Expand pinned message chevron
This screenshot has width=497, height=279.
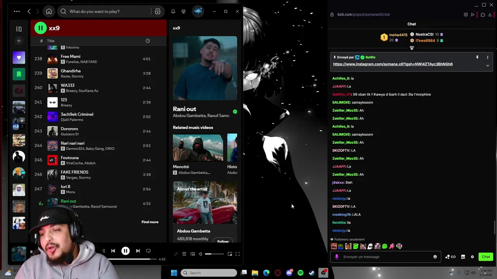(488, 65)
